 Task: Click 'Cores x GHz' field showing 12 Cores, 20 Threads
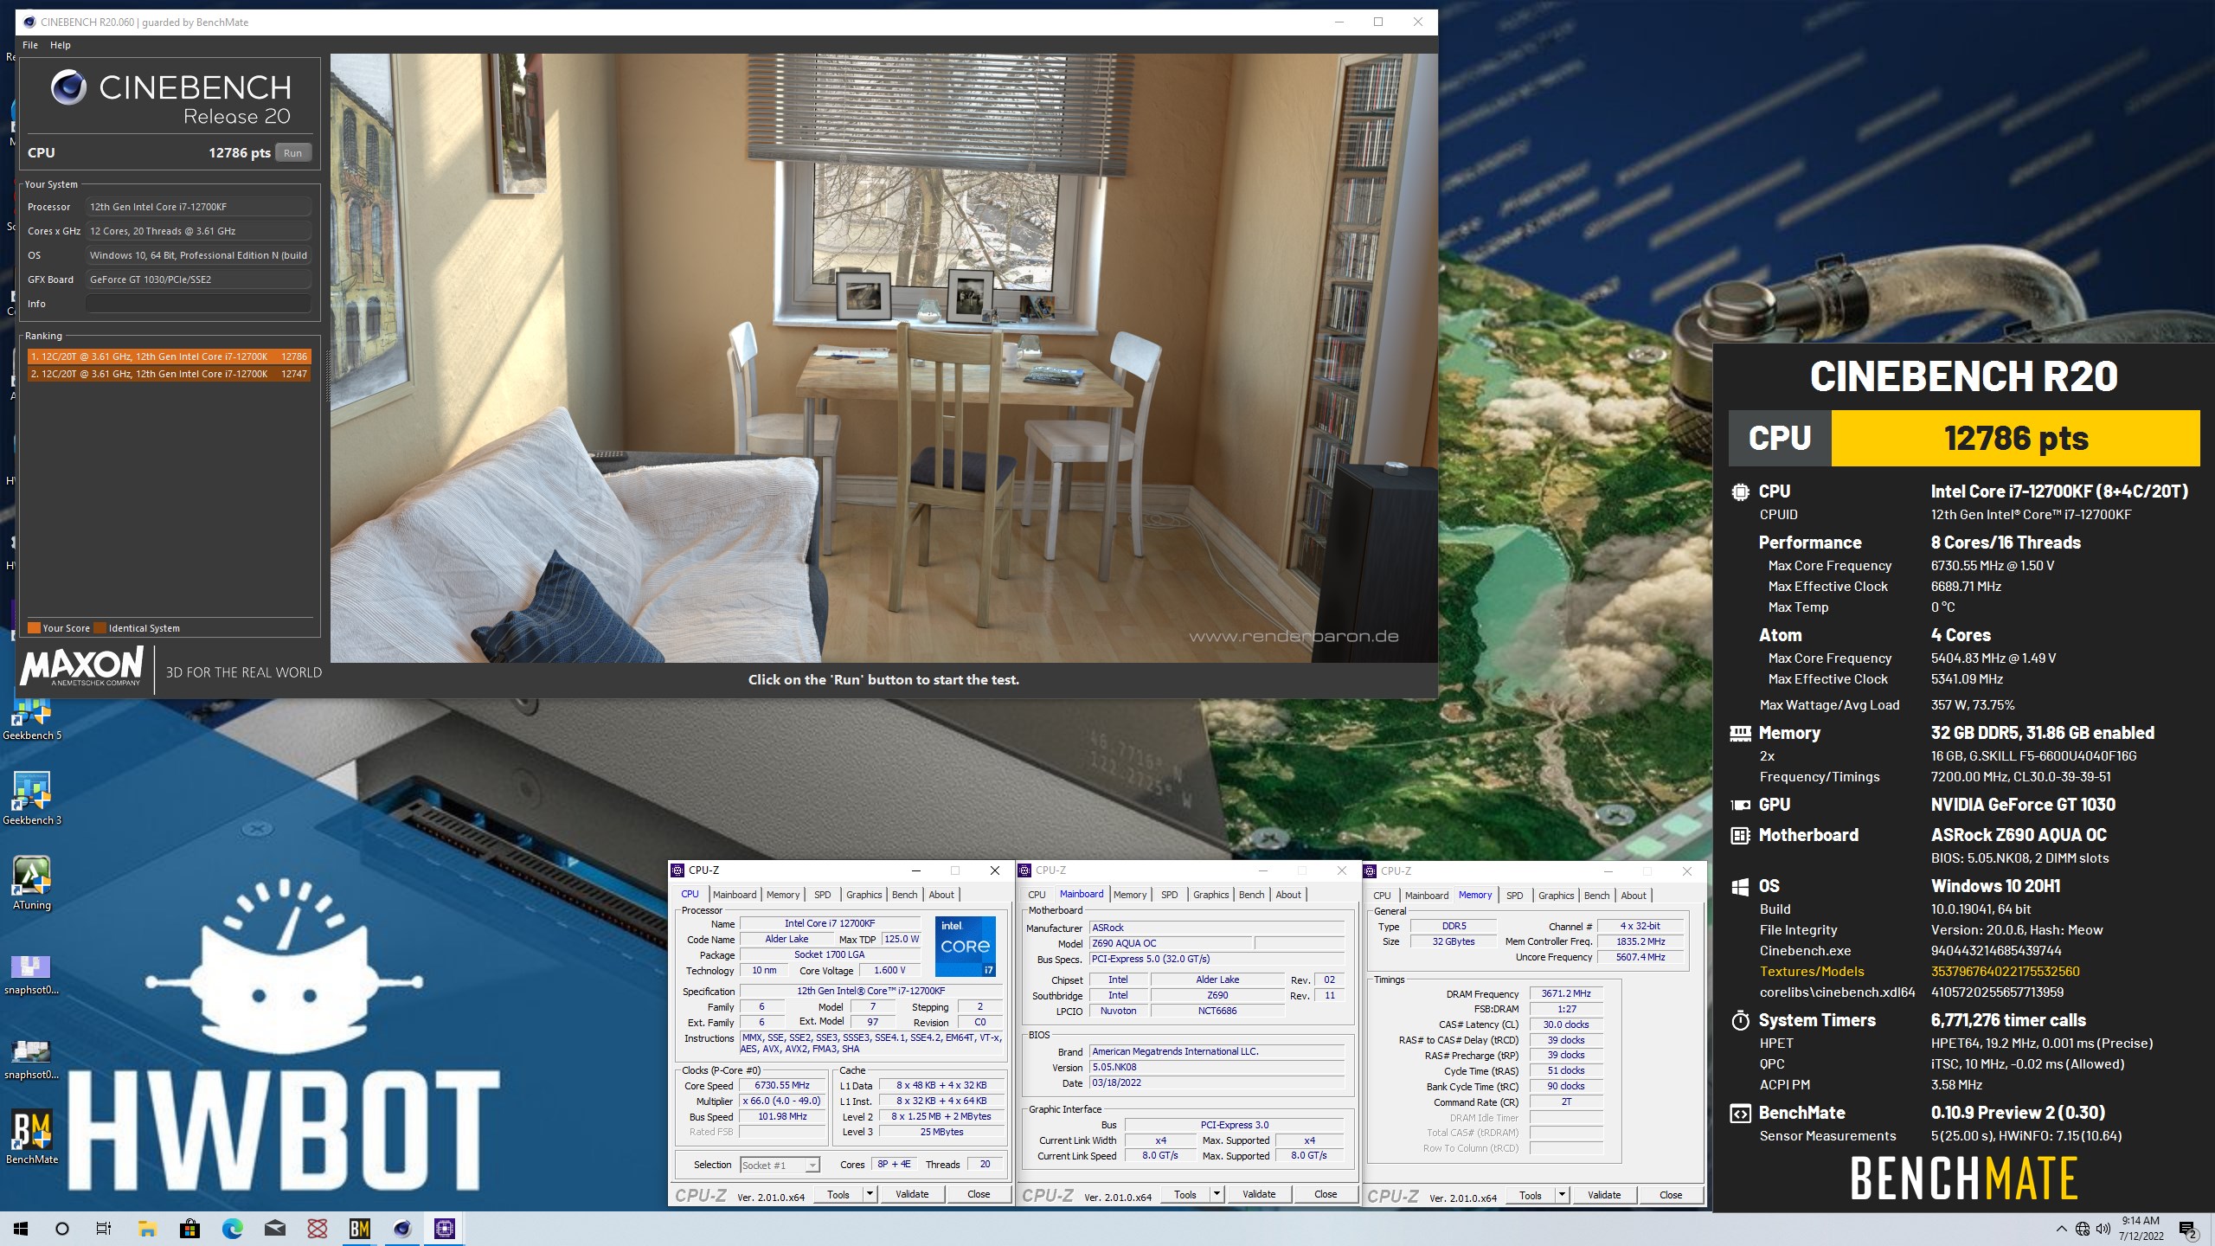(x=198, y=231)
